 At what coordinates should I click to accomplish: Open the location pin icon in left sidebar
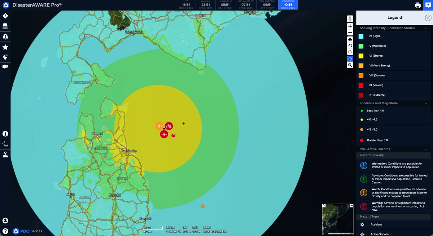tap(5, 57)
